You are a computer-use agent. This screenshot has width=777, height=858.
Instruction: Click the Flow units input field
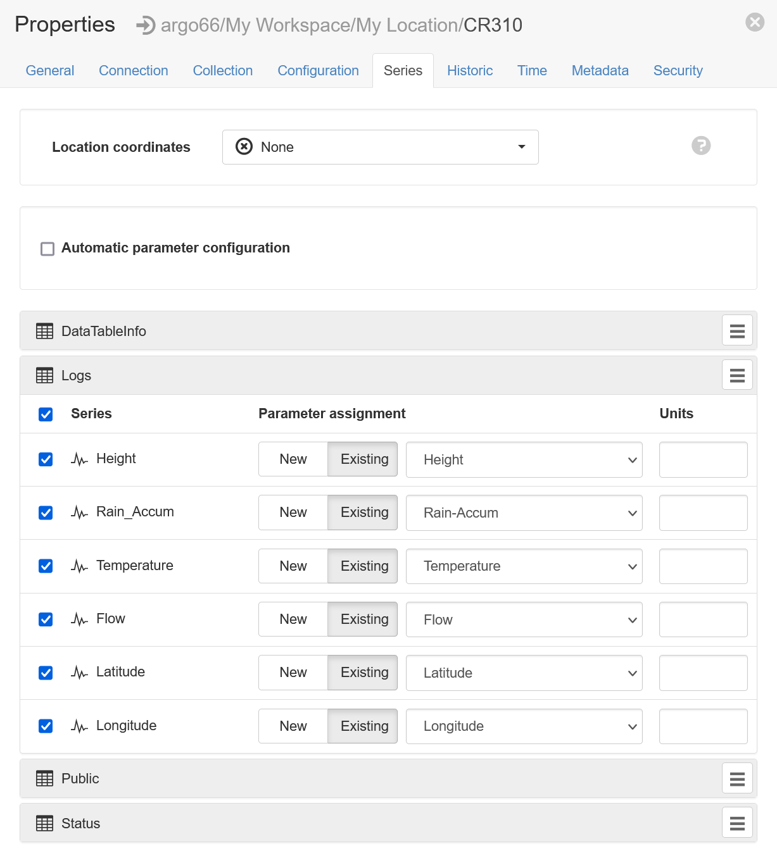(704, 619)
